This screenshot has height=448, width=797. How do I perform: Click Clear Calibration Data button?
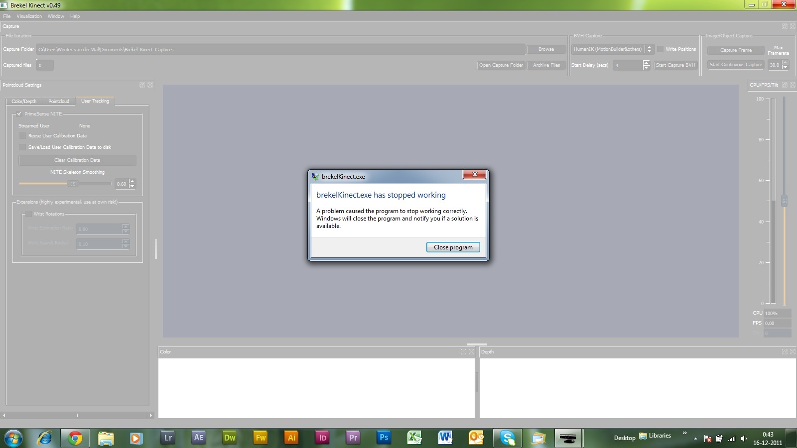coord(77,160)
